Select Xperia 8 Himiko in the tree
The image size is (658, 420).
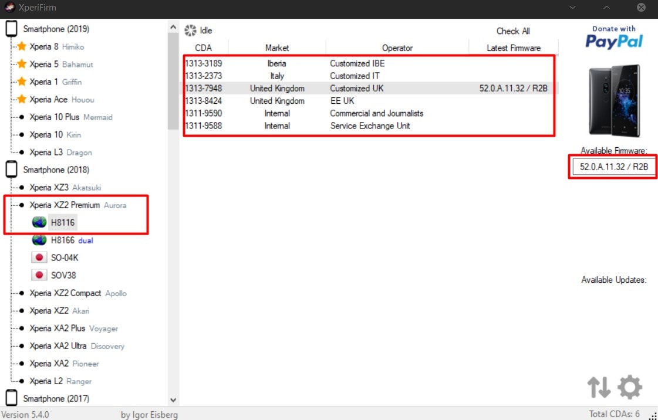point(57,46)
